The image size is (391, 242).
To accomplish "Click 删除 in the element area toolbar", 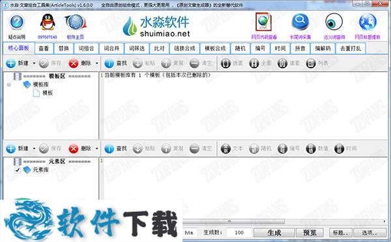I will pos(80,148).
